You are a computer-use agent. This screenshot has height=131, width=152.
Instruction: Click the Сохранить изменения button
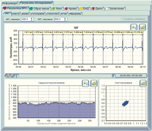134,19
